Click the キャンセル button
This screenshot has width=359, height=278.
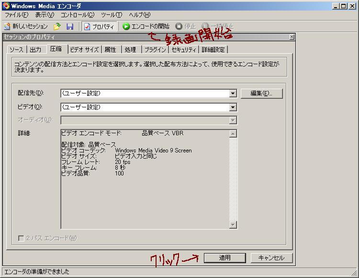[x=271, y=258]
